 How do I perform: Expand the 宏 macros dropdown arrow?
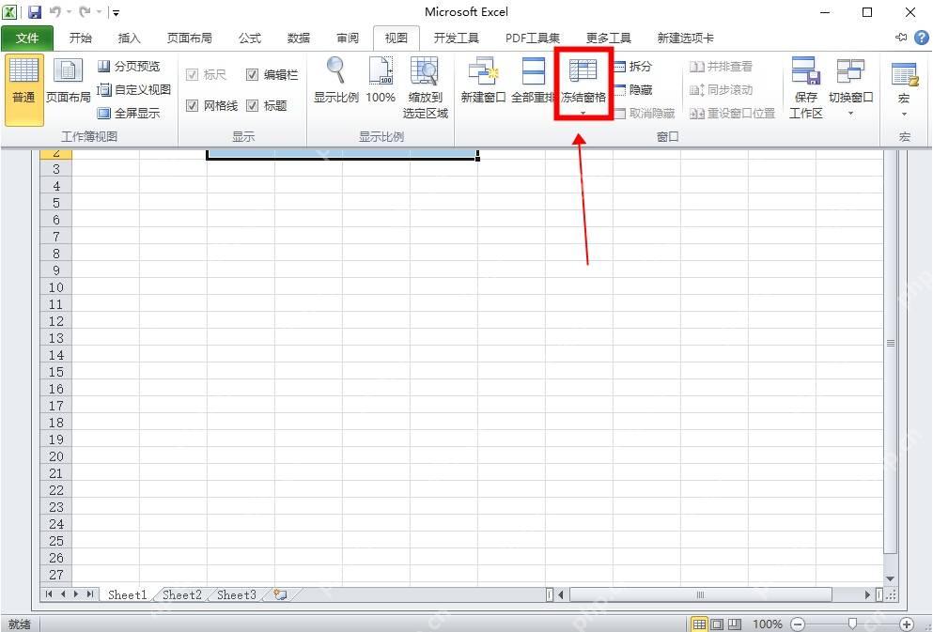[x=904, y=115]
